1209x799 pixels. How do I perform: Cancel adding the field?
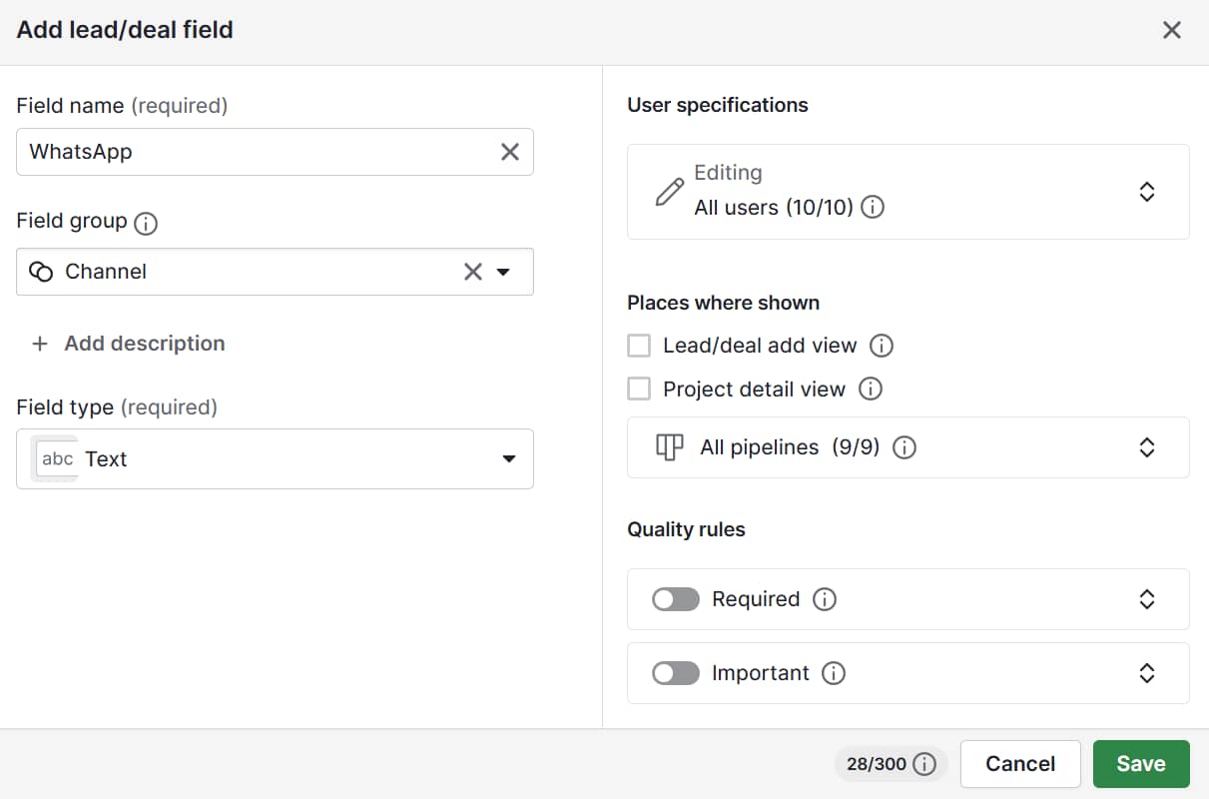(1020, 764)
